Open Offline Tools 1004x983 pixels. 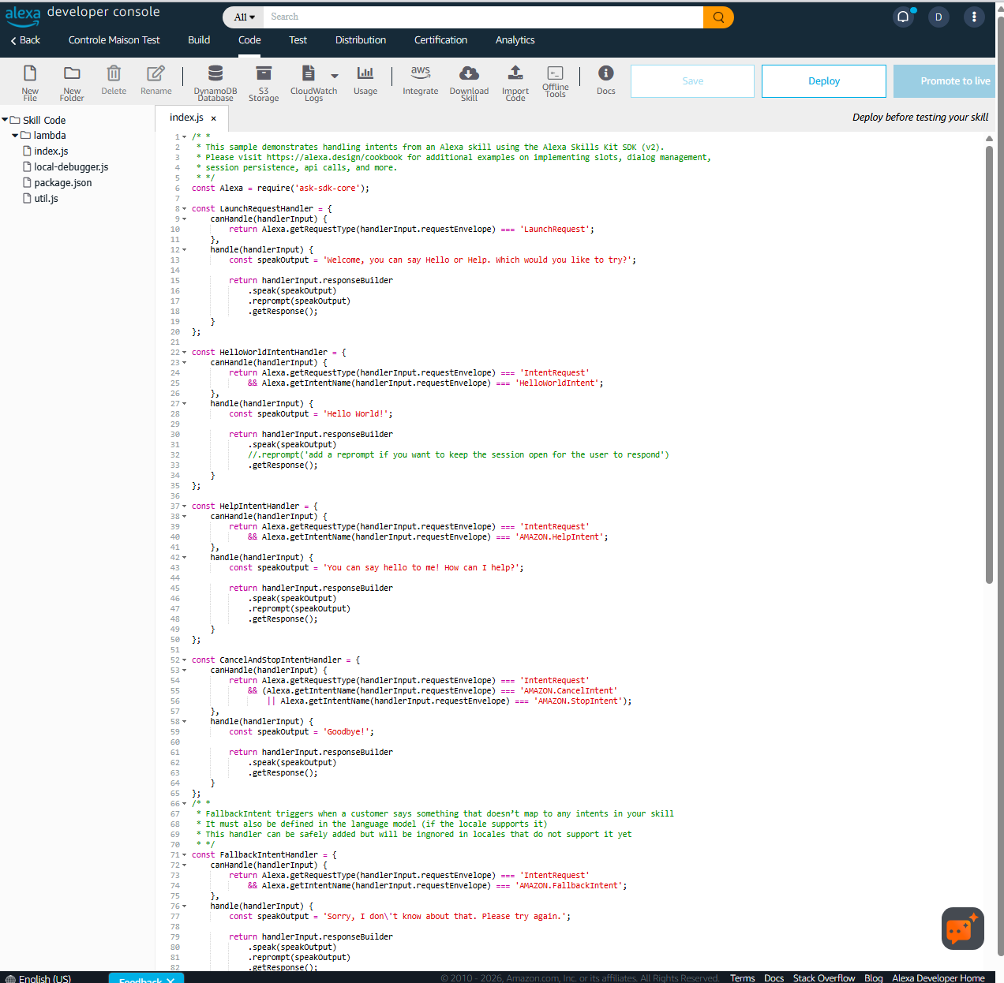click(555, 74)
